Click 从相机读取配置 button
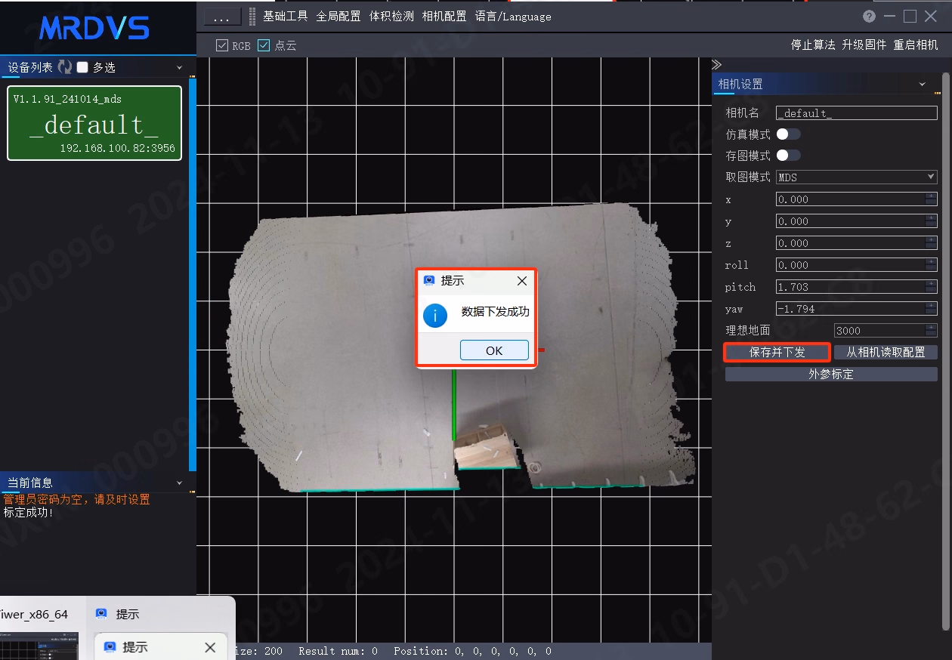 886,353
